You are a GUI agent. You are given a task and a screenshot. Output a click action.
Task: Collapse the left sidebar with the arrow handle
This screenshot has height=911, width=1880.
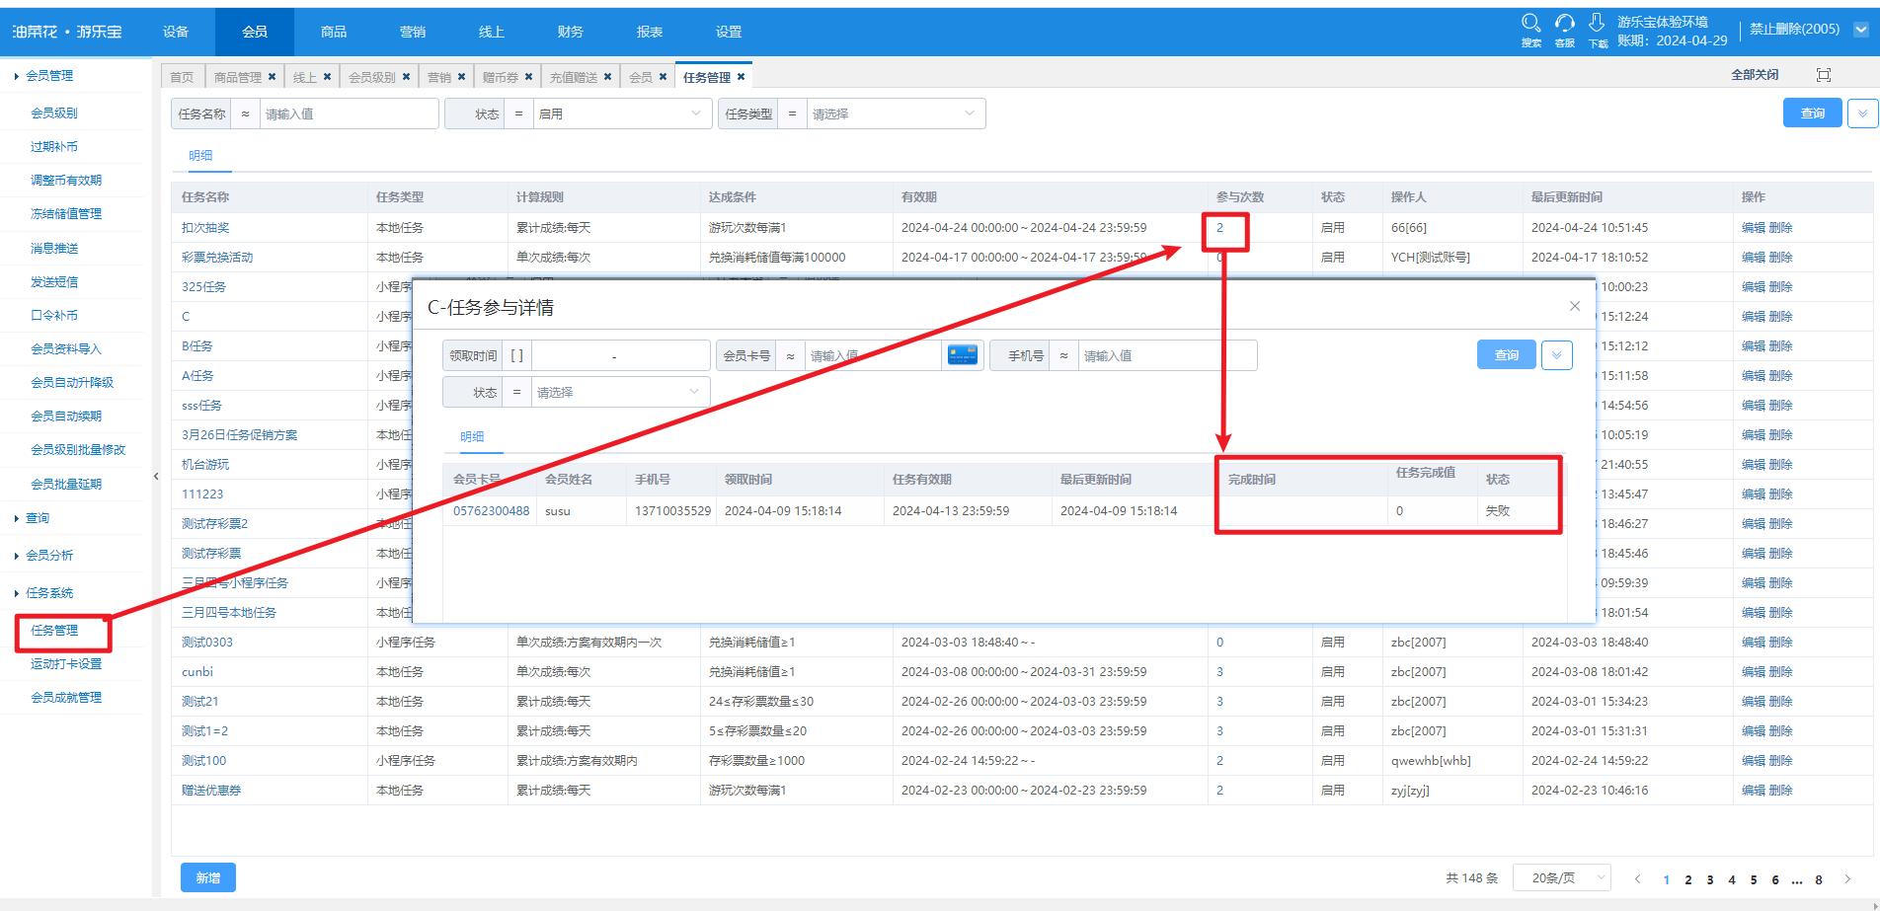tap(156, 477)
